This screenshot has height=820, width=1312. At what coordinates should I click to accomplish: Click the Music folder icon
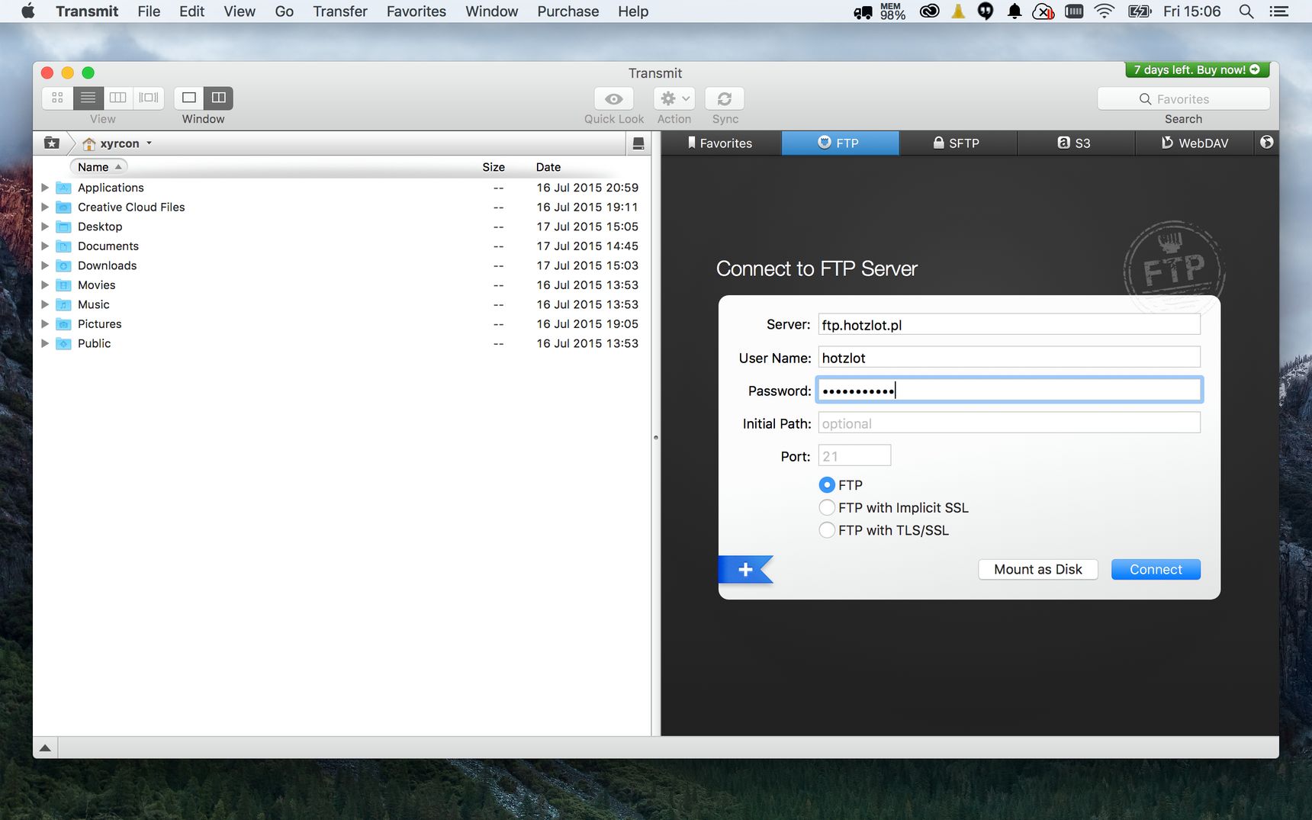[x=64, y=305]
